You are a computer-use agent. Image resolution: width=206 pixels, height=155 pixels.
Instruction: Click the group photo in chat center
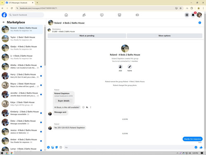coord(125,48)
